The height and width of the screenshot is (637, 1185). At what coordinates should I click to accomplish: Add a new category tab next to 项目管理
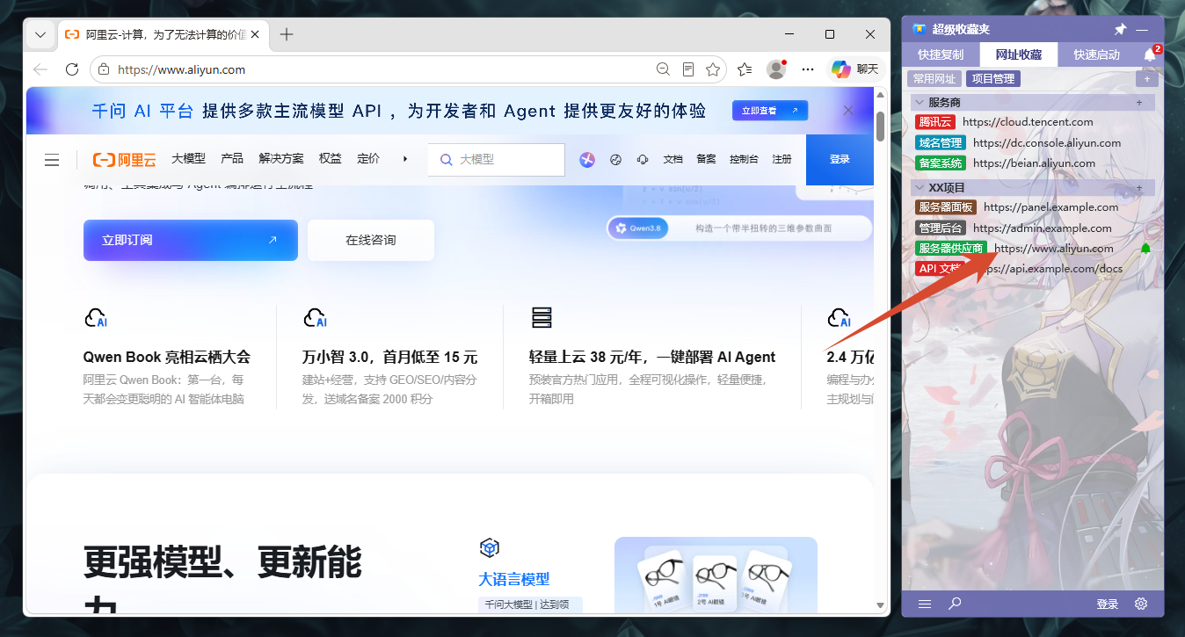1146,79
